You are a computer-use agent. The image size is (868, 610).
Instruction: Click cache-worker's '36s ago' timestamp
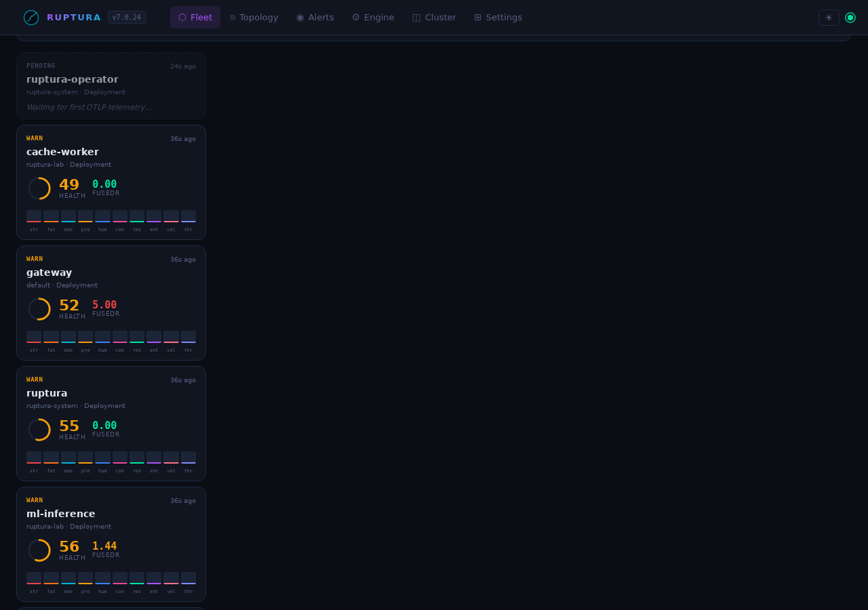tap(183, 139)
